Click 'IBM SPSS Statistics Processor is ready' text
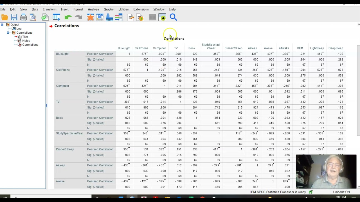The height and width of the screenshot is (202, 360). tap(278, 192)
